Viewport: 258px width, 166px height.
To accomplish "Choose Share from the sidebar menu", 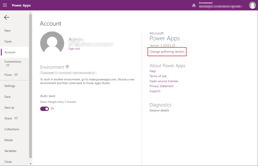I will click(x=8, y=118).
